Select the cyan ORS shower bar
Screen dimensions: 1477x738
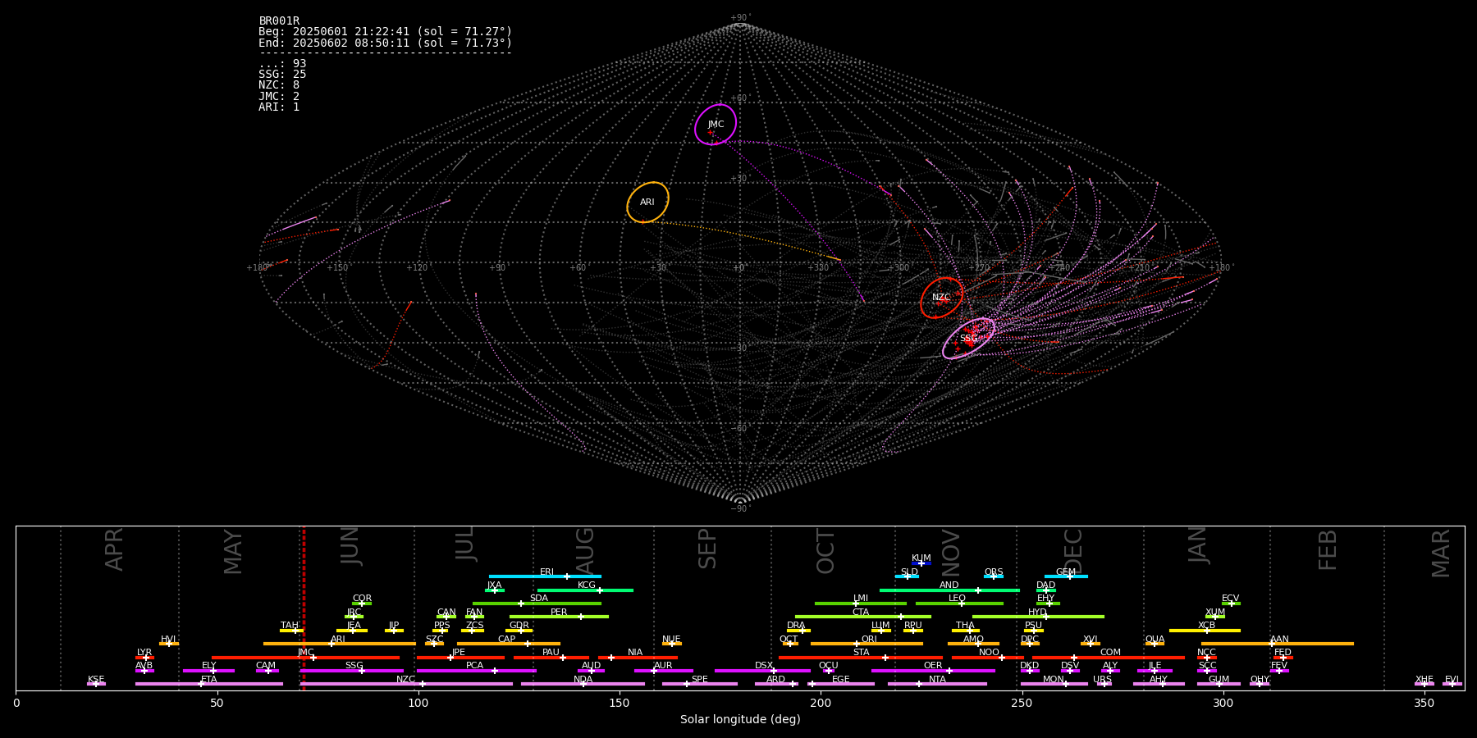coord(994,576)
